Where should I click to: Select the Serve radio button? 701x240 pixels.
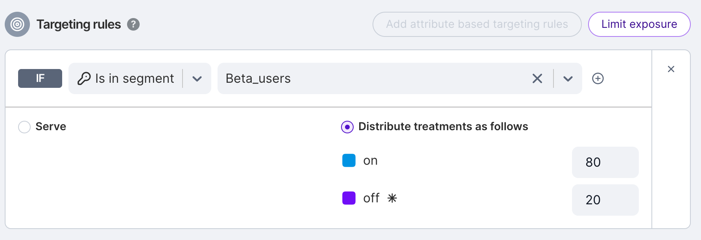click(x=24, y=127)
